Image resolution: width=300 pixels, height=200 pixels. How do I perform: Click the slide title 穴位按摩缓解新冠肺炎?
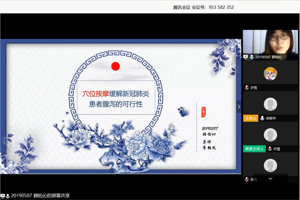[x=116, y=94]
